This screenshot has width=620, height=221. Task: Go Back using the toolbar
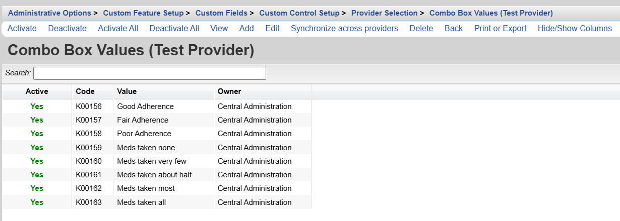454,29
